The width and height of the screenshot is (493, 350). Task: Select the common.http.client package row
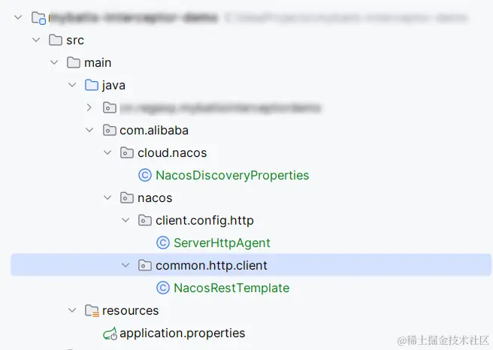click(211, 266)
